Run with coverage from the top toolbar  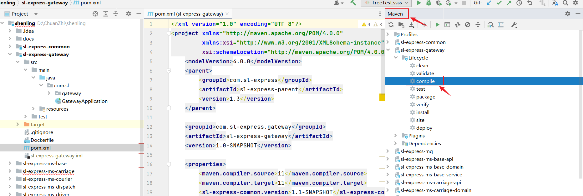tap(439, 3)
